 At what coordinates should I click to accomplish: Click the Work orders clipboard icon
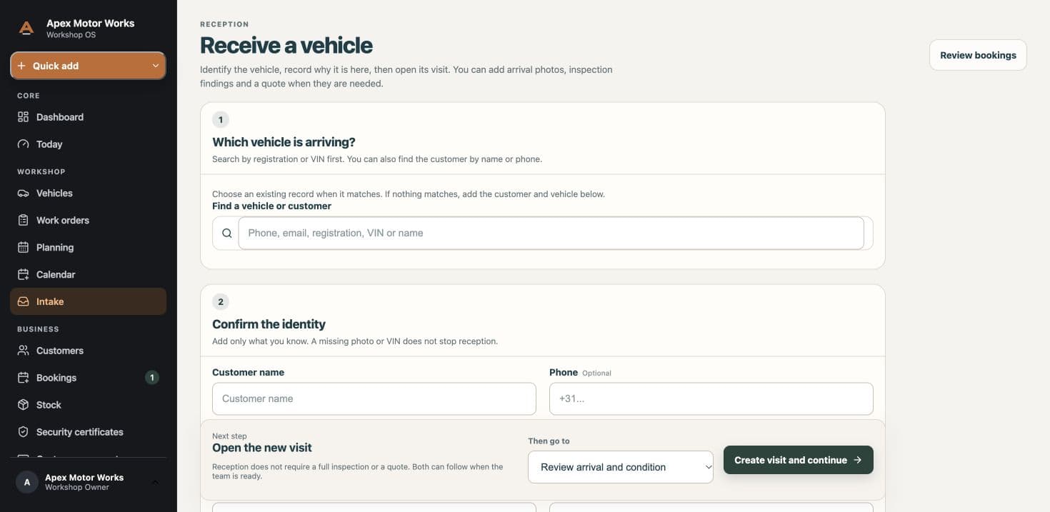click(23, 221)
